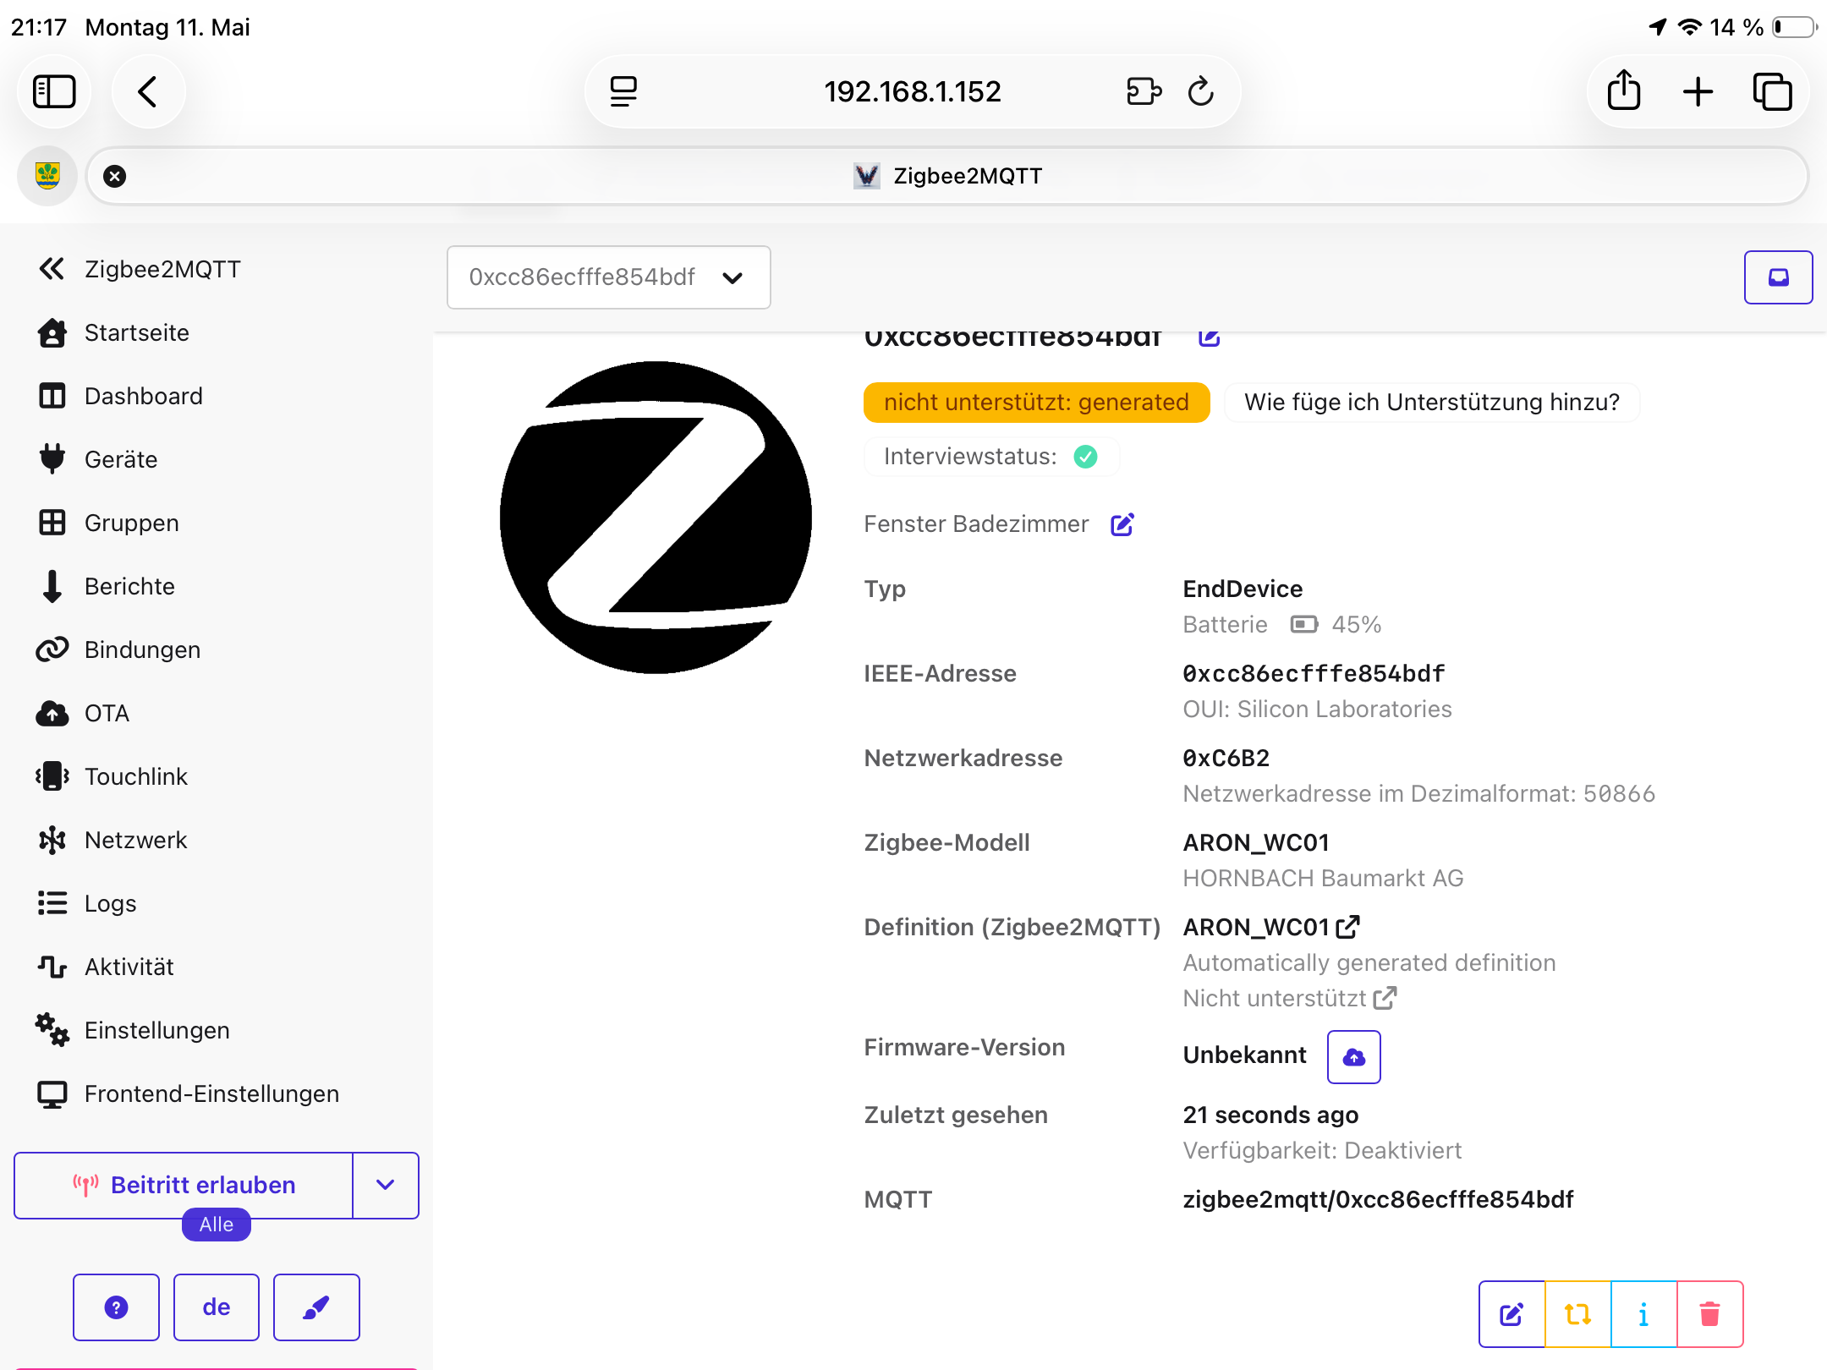1827x1370 pixels.
Task: Click the help question mark button
Action: (x=116, y=1307)
